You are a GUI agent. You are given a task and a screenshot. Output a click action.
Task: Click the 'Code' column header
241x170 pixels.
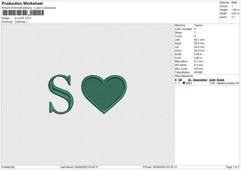click(212, 80)
